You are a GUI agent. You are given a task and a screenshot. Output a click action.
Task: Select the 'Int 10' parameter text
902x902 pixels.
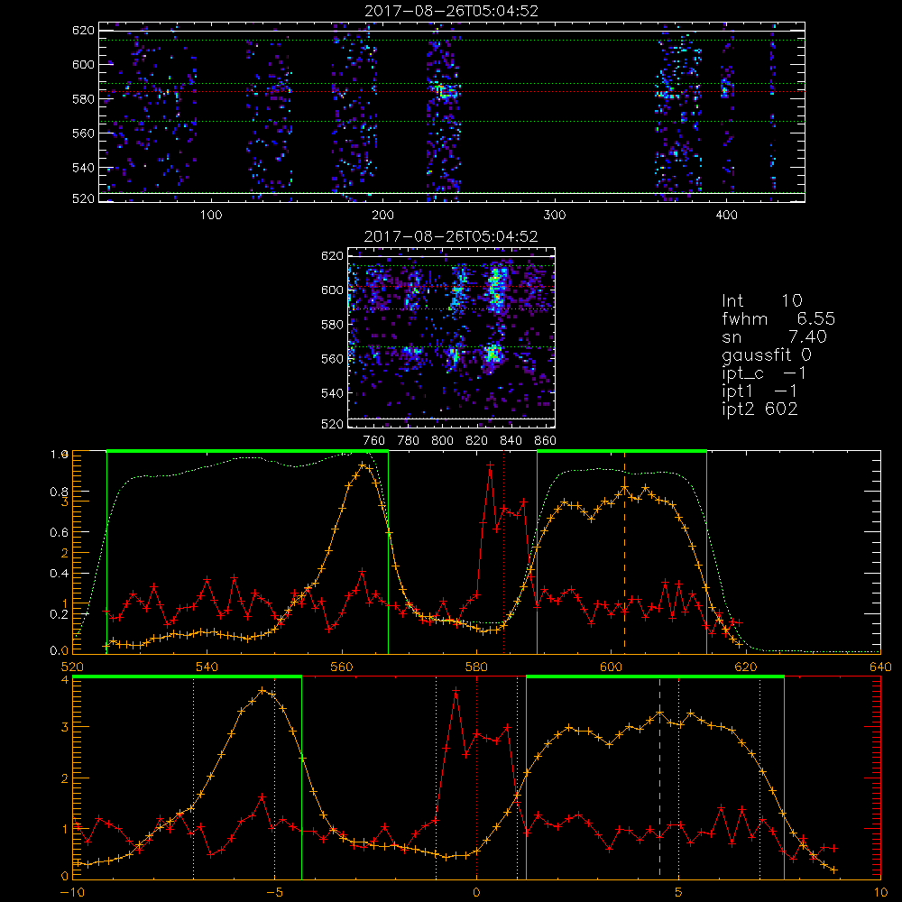coord(761,300)
